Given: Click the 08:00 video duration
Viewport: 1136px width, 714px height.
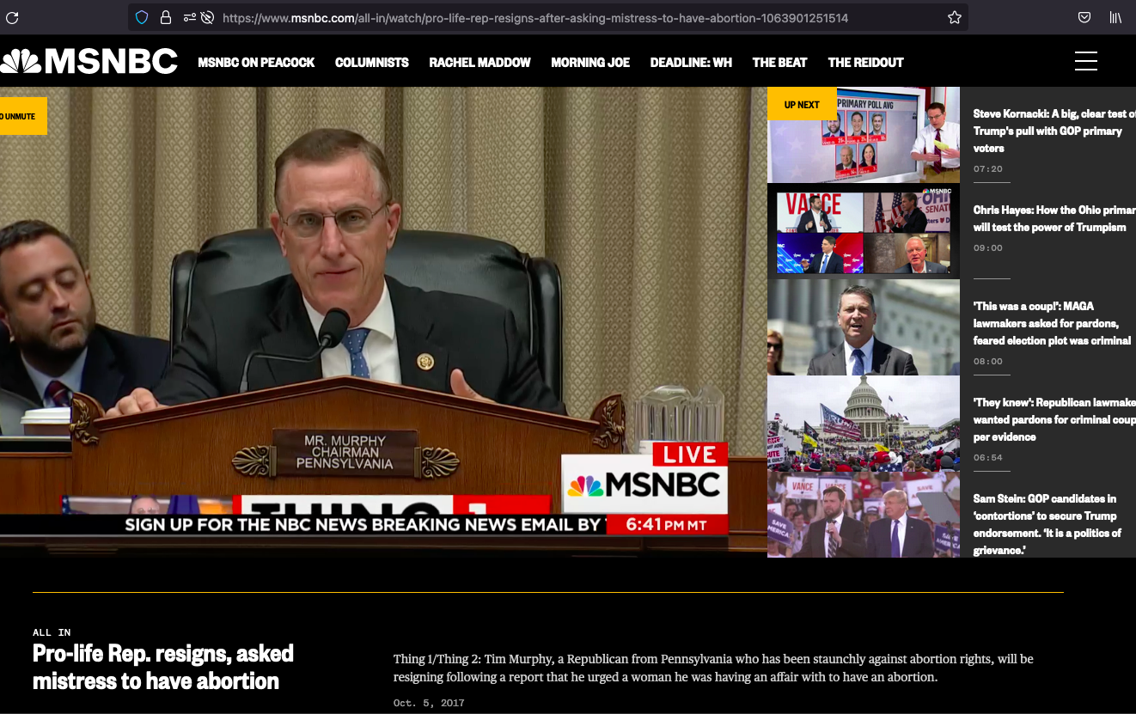Looking at the screenshot, I should 988,361.
